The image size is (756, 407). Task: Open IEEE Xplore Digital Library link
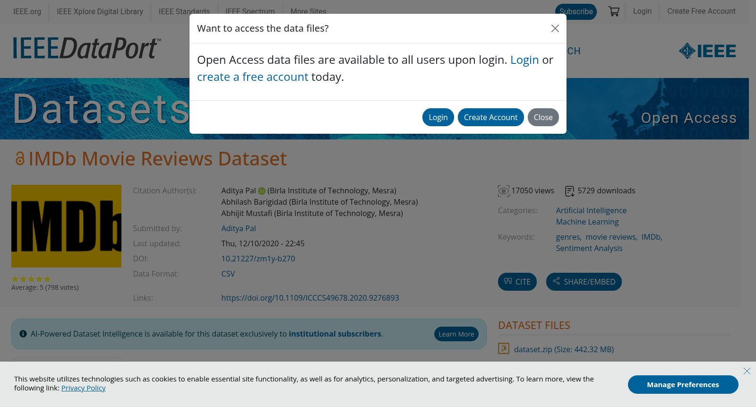(x=100, y=11)
